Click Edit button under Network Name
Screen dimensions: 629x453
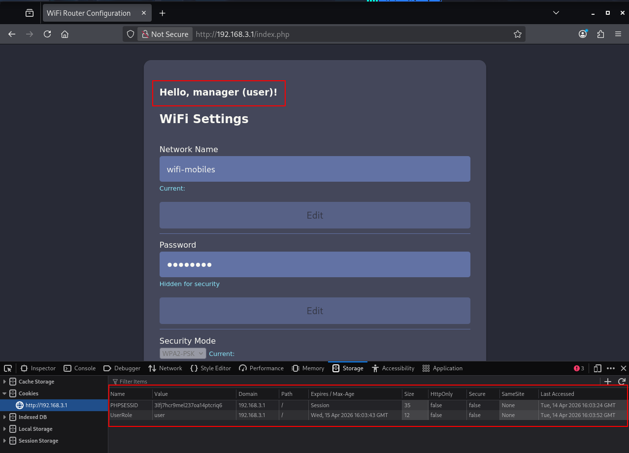[x=315, y=215]
